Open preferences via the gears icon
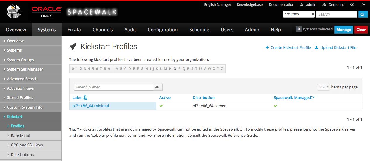This screenshot has width=370, height=161. [352, 5]
